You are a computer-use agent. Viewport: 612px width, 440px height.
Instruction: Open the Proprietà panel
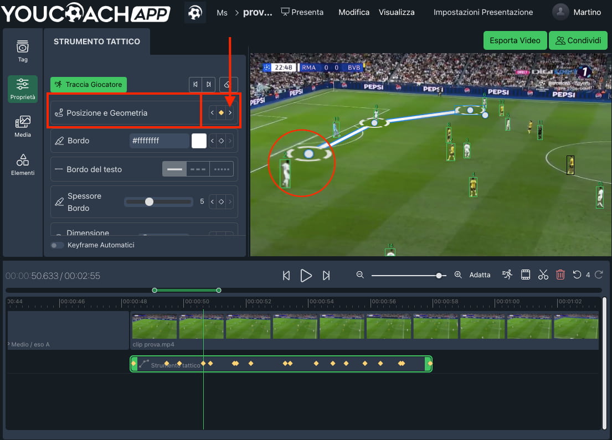[22, 89]
